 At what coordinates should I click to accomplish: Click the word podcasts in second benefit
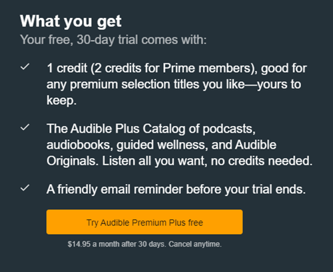coord(229,129)
